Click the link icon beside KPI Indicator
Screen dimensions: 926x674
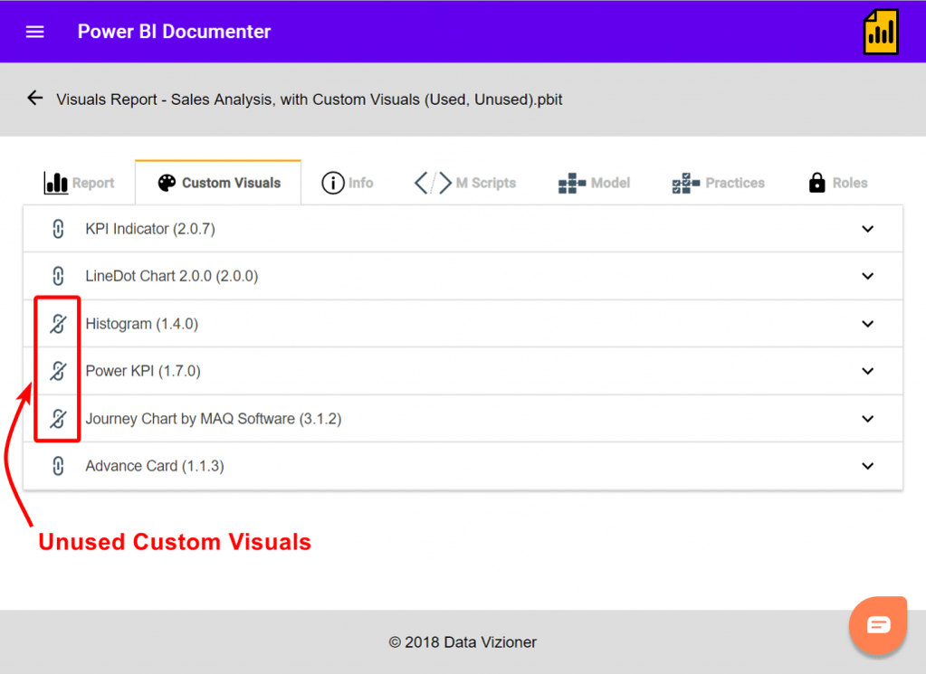58,229
